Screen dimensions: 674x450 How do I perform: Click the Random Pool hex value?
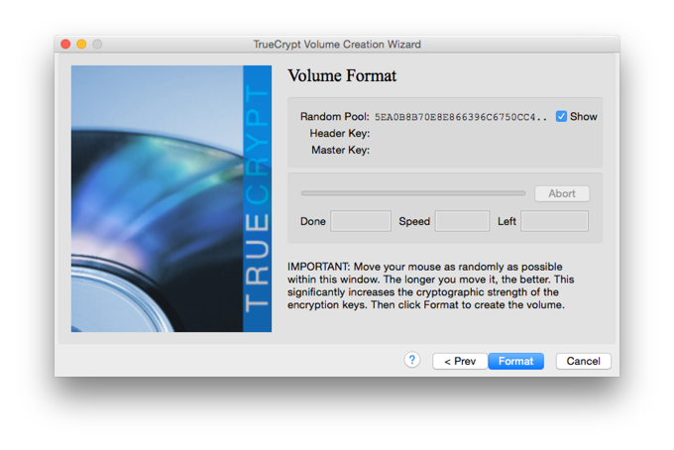[460, 117]
